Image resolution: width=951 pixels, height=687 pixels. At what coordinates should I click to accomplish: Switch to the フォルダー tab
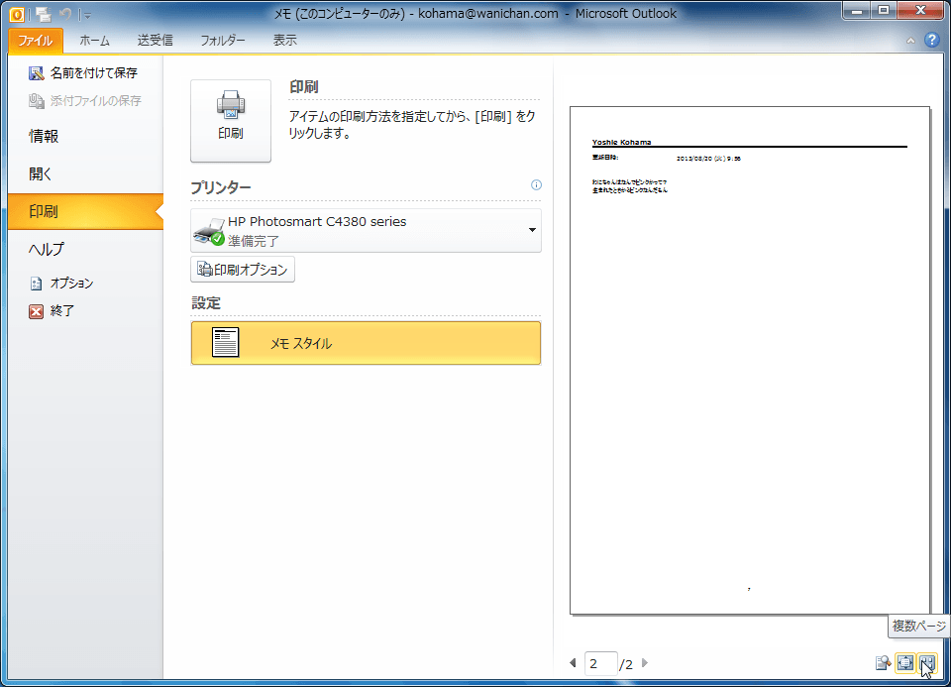coord(223,41)
